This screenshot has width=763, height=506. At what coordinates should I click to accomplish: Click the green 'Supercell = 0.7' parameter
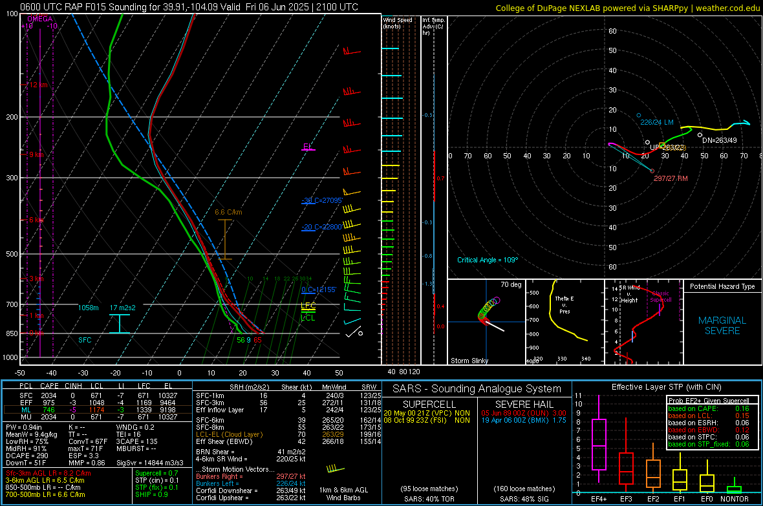coord(156,473)
